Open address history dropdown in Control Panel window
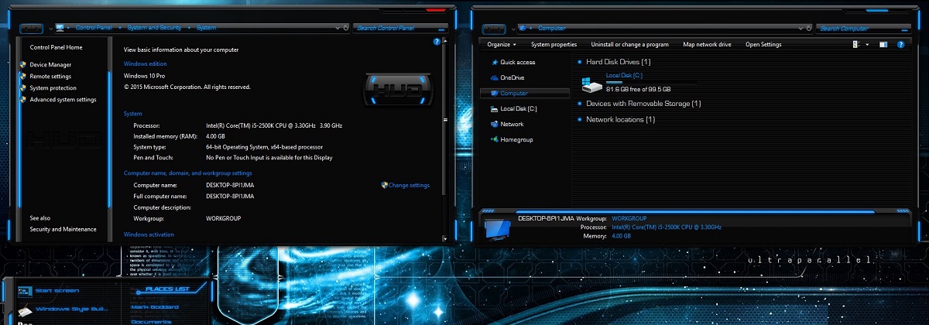 (336, 28)
